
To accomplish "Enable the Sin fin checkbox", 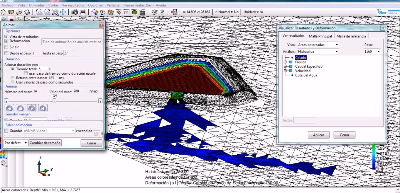I will pyautogui.click(x=6, y=47).
